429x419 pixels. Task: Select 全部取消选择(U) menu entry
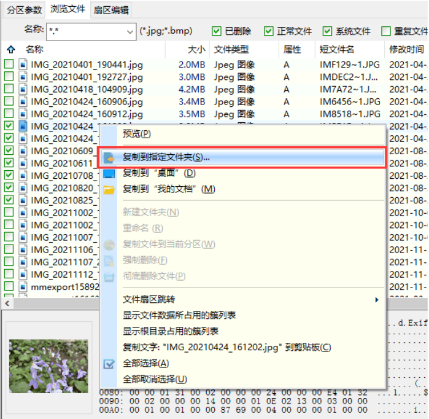click(x=155, y=379)
